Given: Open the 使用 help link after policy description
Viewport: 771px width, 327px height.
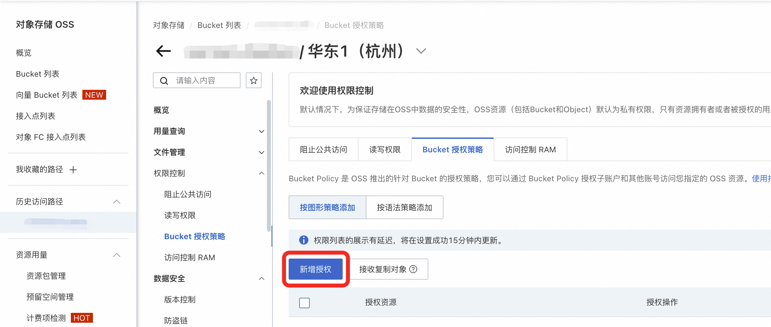Looking at the screenshot, I should (x=761, y=179).
